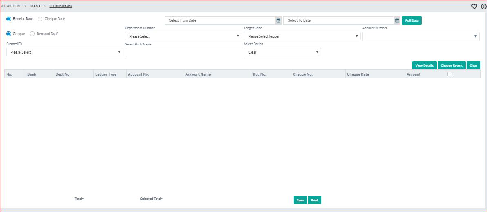Image resolution: width=487 pixels, height=212 pixels.
Task: Open the Created BY dropdown
Action: [64, 52]
